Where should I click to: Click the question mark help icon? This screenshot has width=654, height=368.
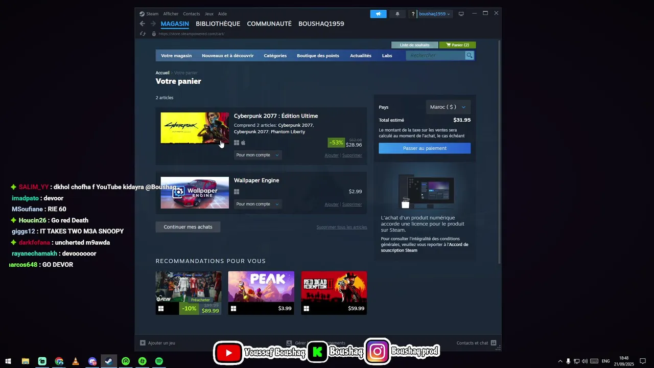click(413, 14)
